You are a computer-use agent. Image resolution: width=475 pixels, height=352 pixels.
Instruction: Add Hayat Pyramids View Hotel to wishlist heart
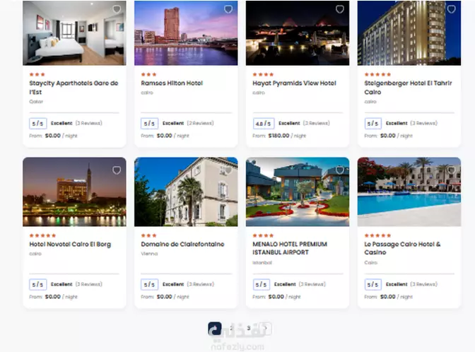point(340,9)
